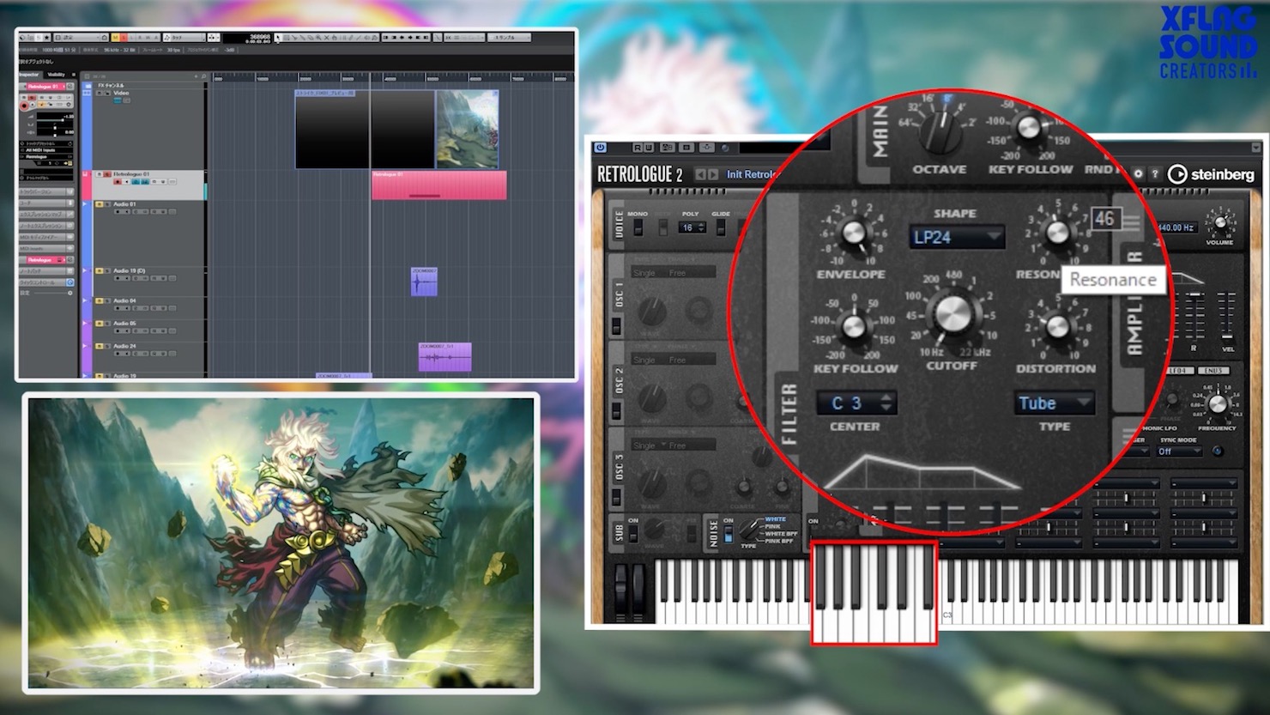
Task: Click global Solo S button in Cubase toolbar
Action: [124, 38]
